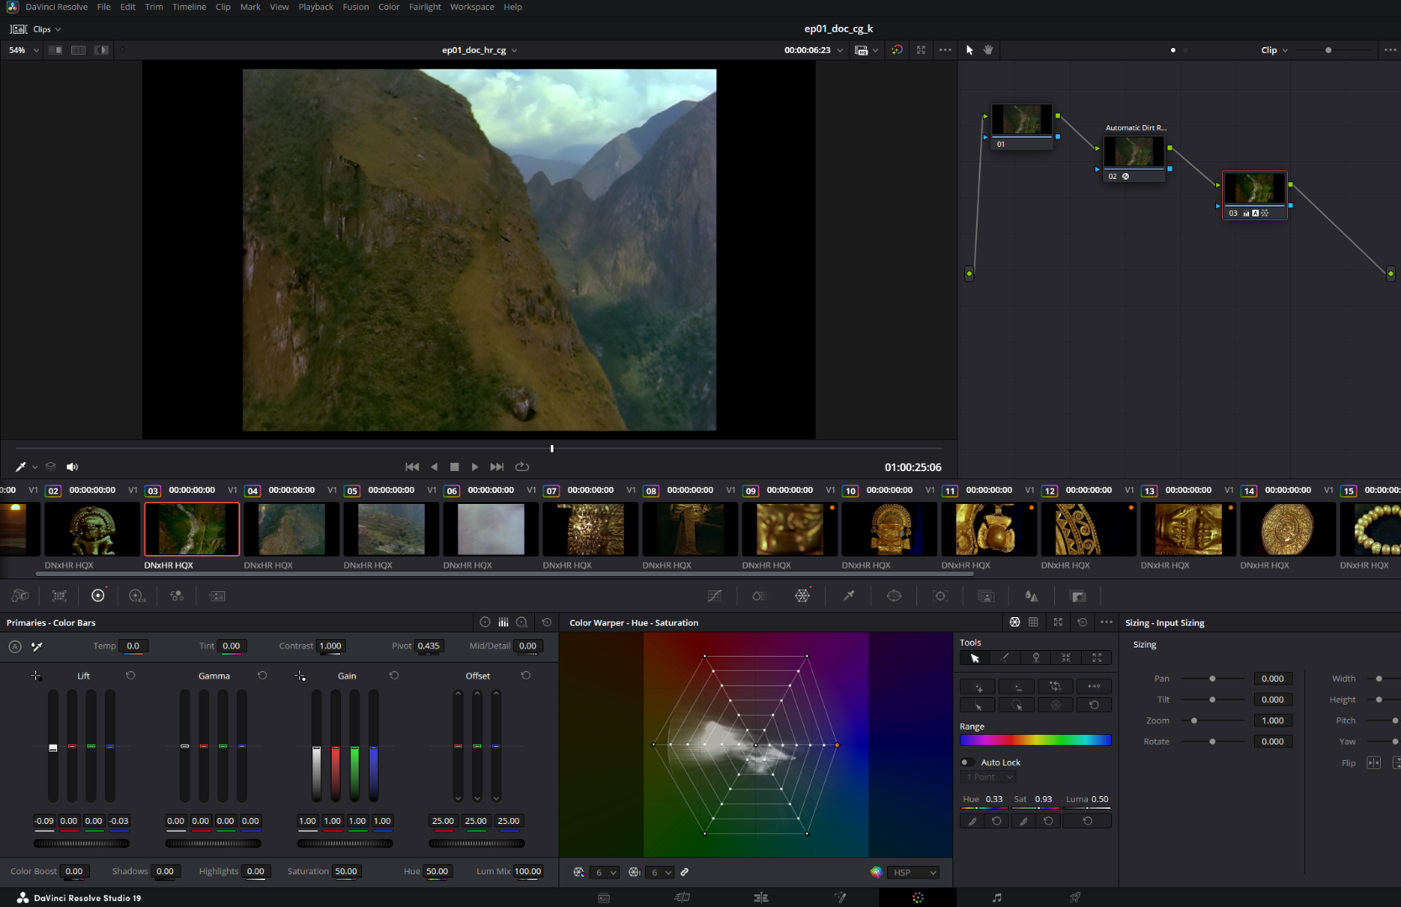Open the Playback menu

316,7
